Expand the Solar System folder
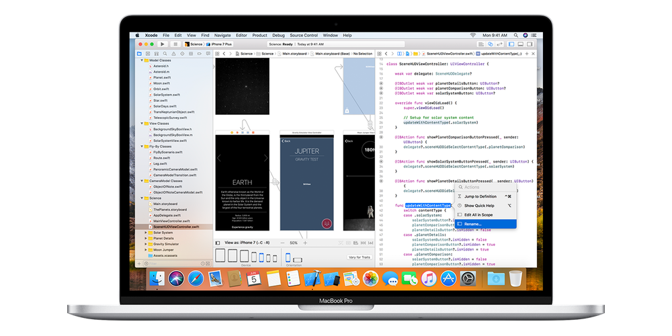The width and height of the screenshot is (672, 336). pyautogui.click(x=146, y=233)
